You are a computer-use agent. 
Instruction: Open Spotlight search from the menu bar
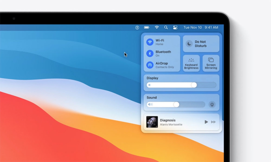tap(166, 28)
